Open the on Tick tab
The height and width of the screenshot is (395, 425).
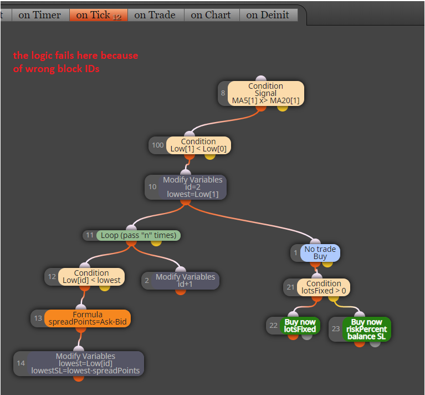[99, 15]
